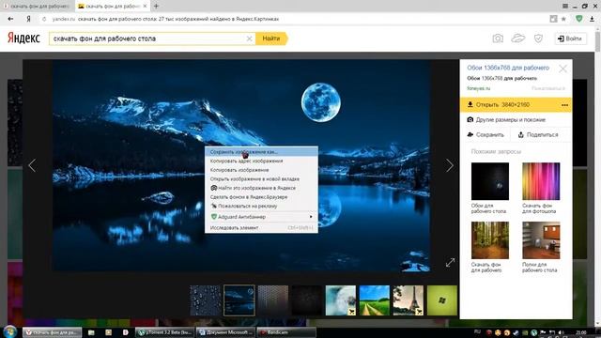The image size is (601, 338).
Task: Switch to uTorrent 3.2 Beta taskbar window
Action: 165,332
